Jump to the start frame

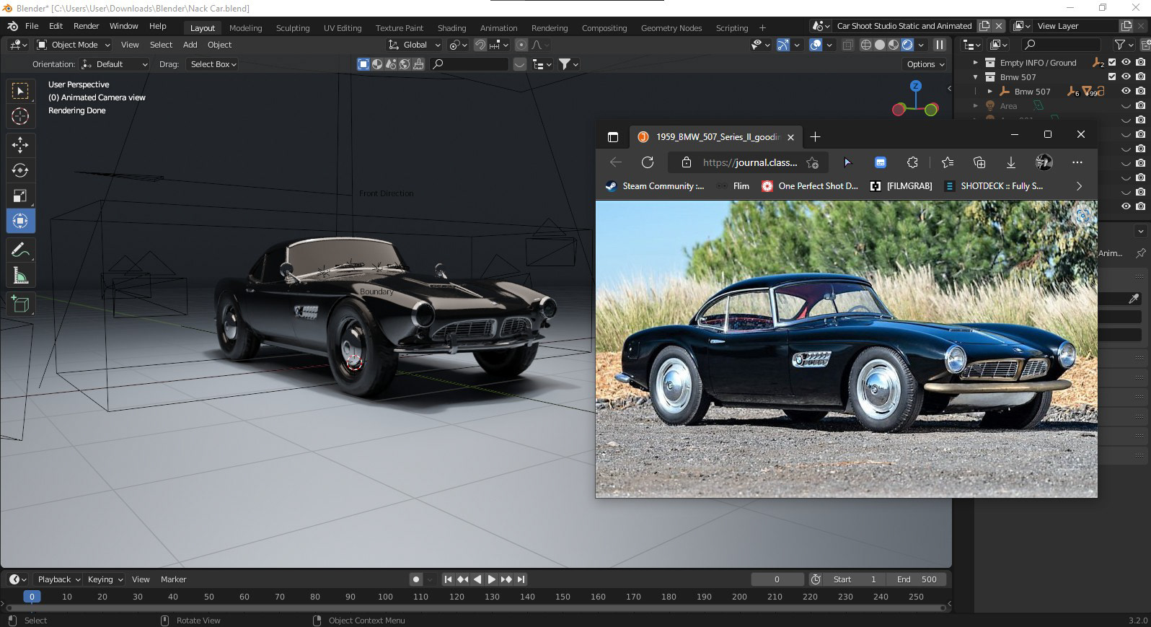448,579
